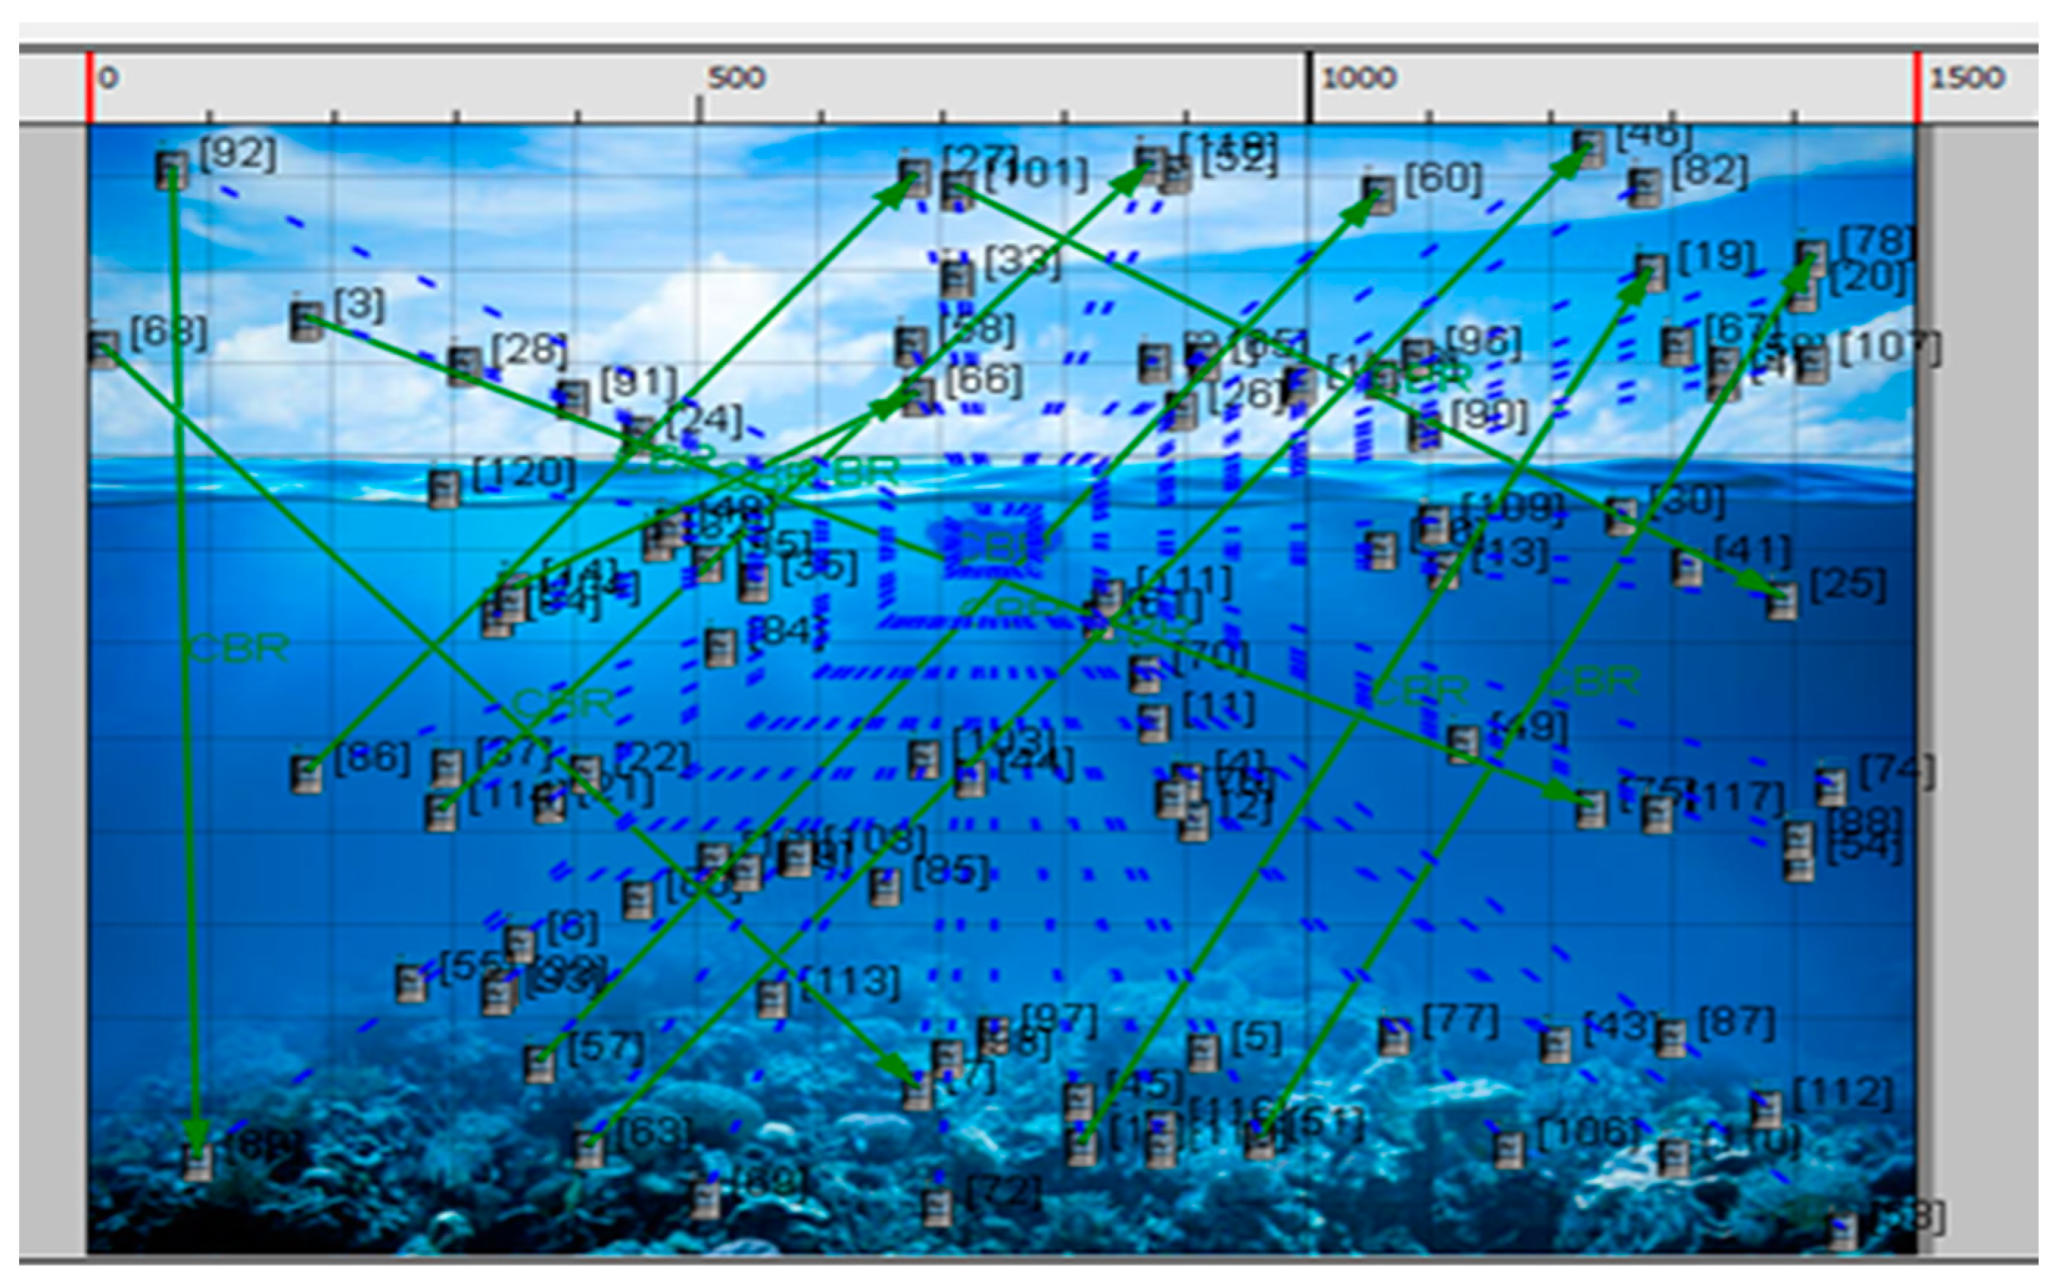
Task: Click node 82 device icon
Action: (x=1644, y=188)
